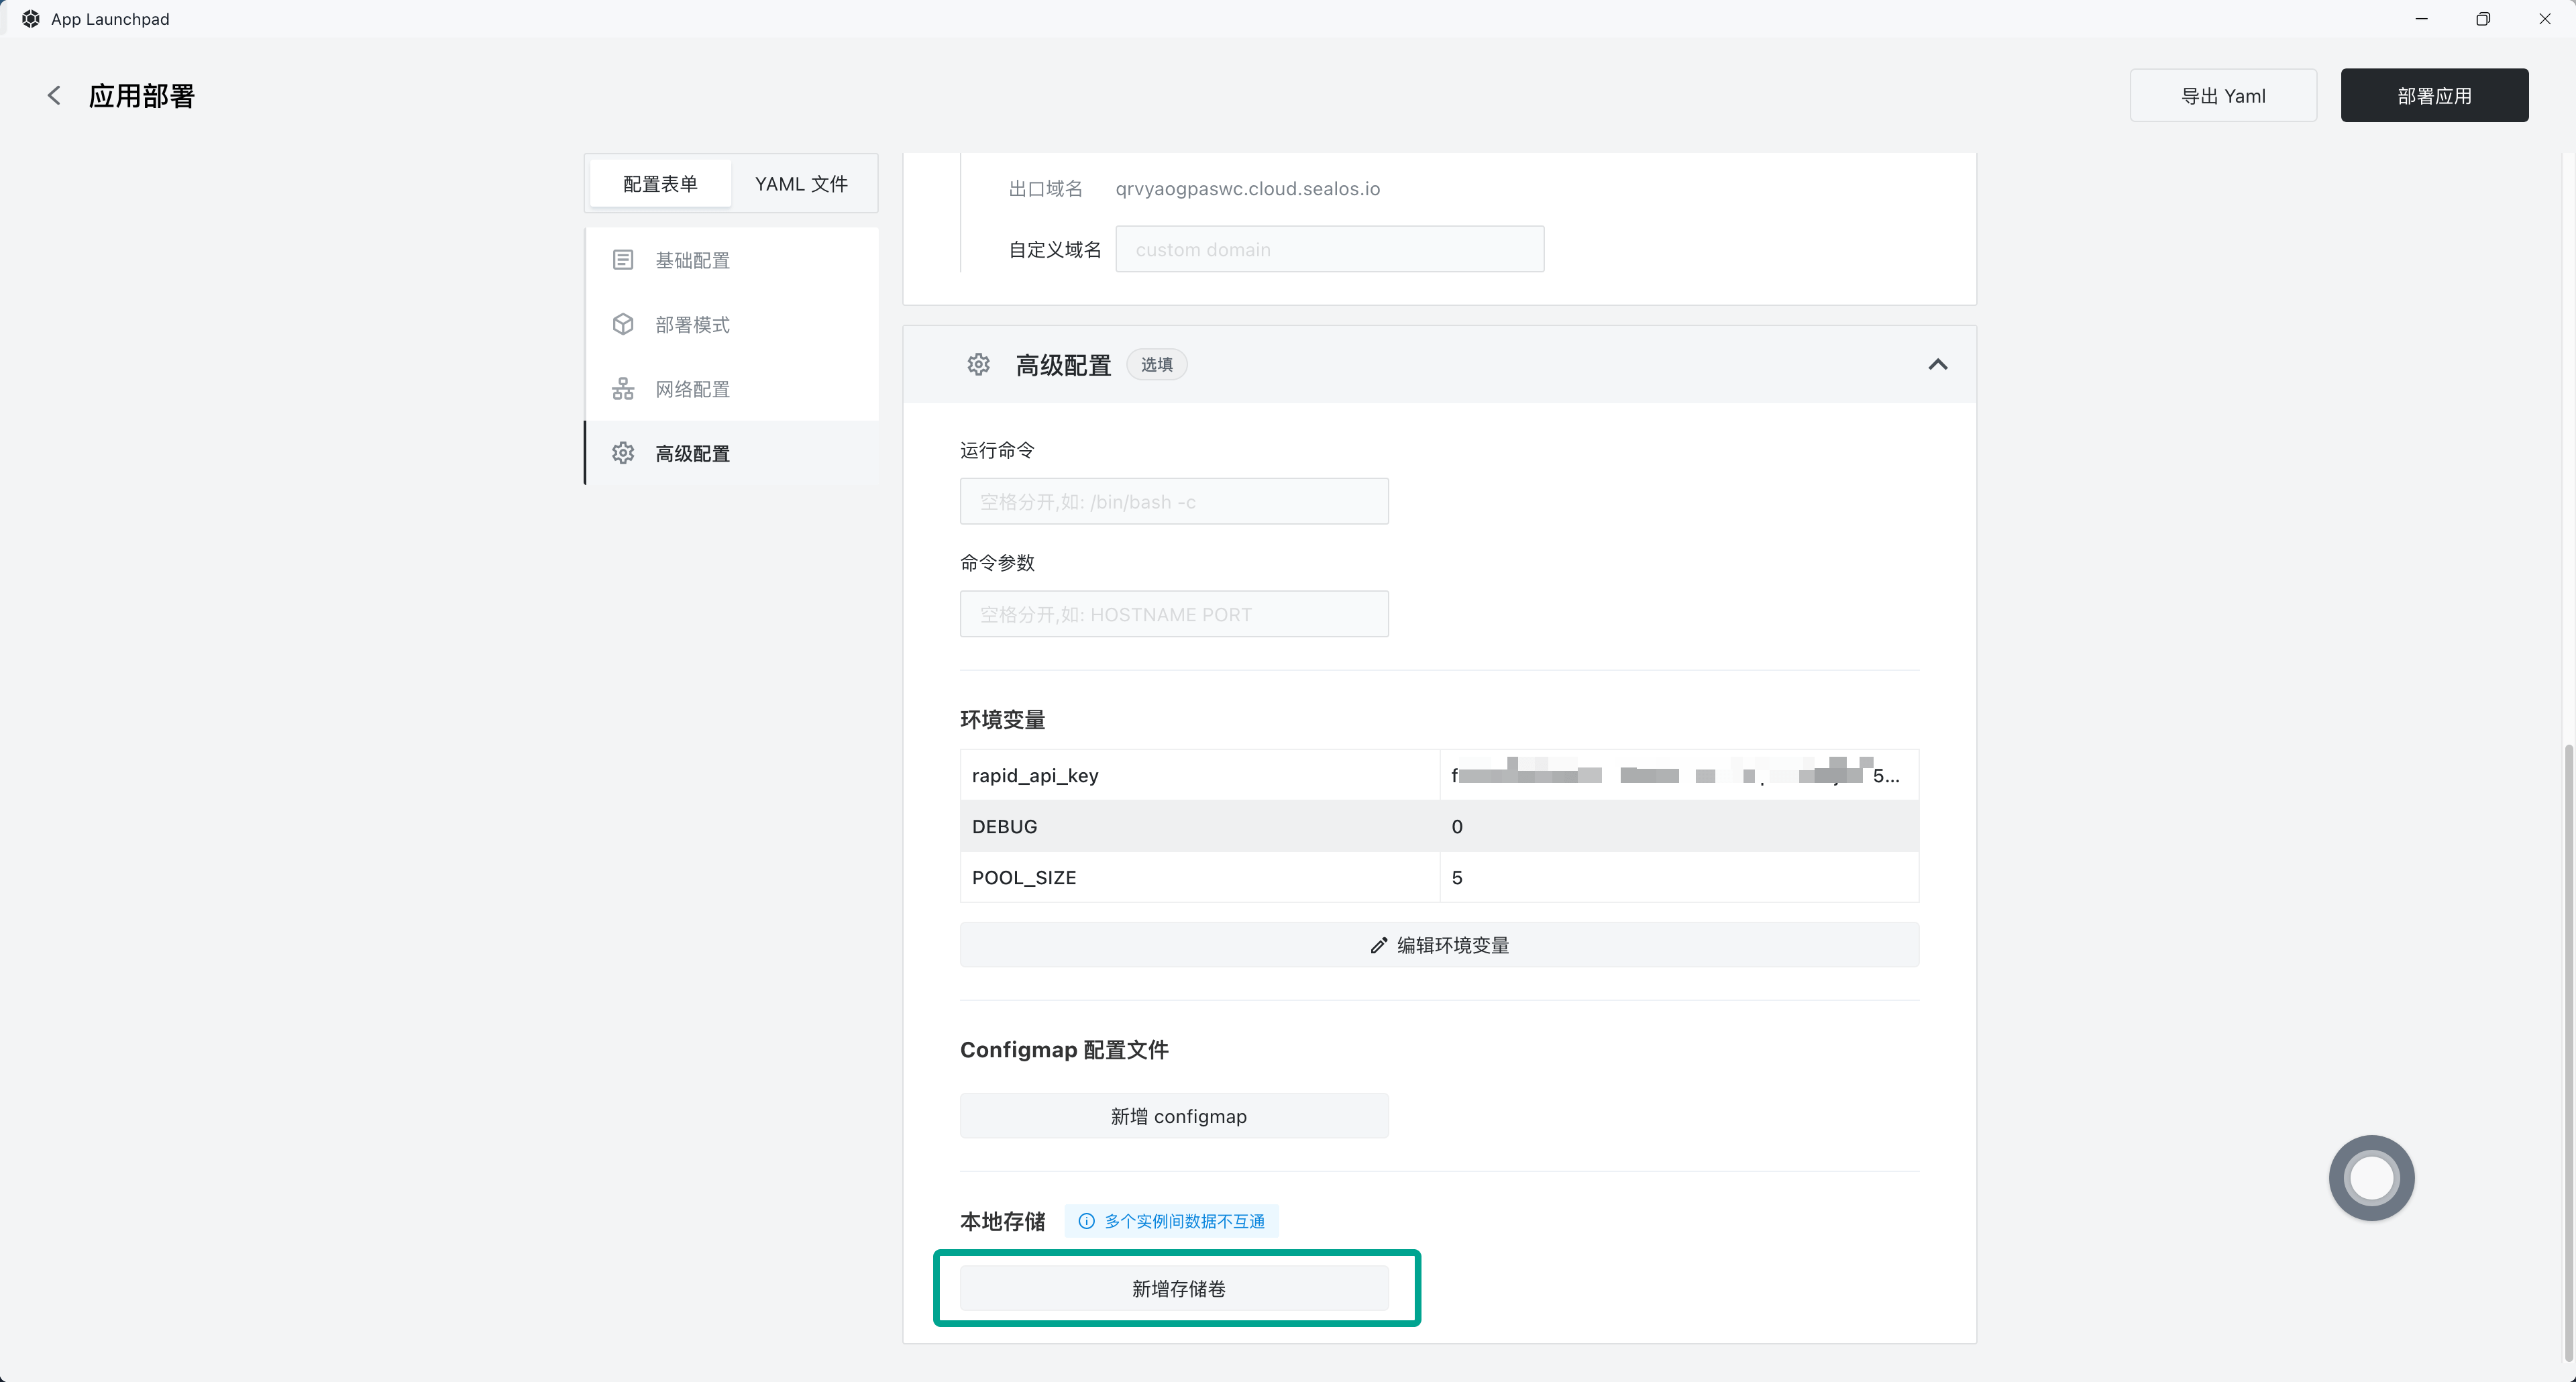Click the back arrow next to 应用部署

[x=54, y=96]
